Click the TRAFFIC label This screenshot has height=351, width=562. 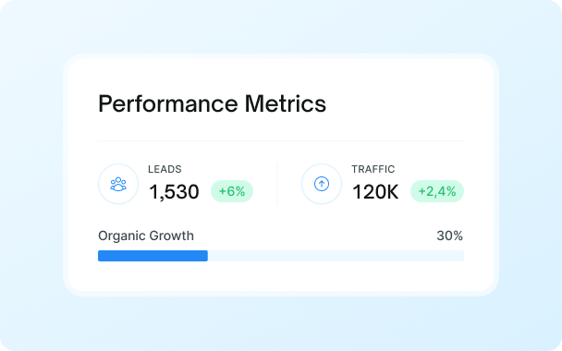coord(373,169)
